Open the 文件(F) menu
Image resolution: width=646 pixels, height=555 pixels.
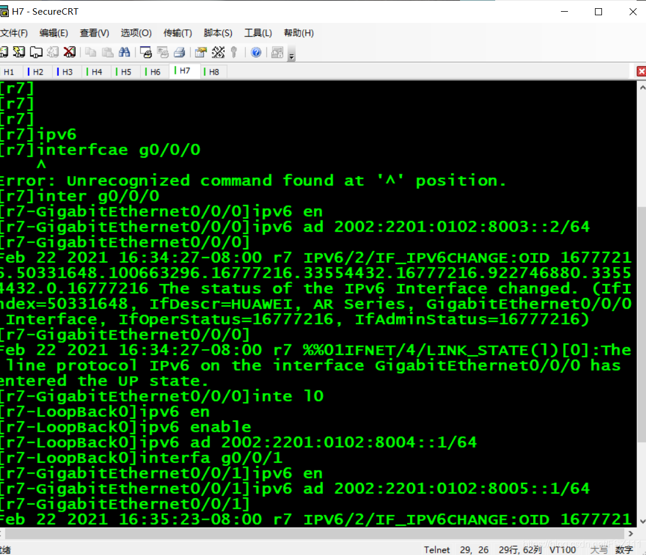coord(13,33)
